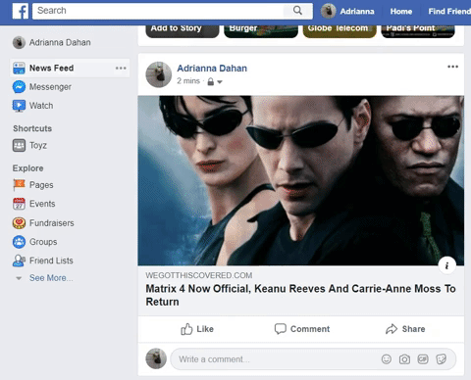Open Pages under Explore

41,185
